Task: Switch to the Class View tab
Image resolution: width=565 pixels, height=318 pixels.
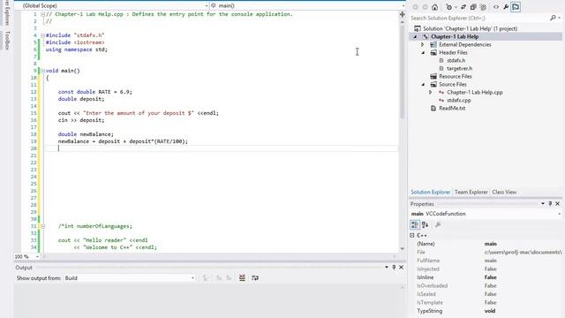Action: (504, 193)
